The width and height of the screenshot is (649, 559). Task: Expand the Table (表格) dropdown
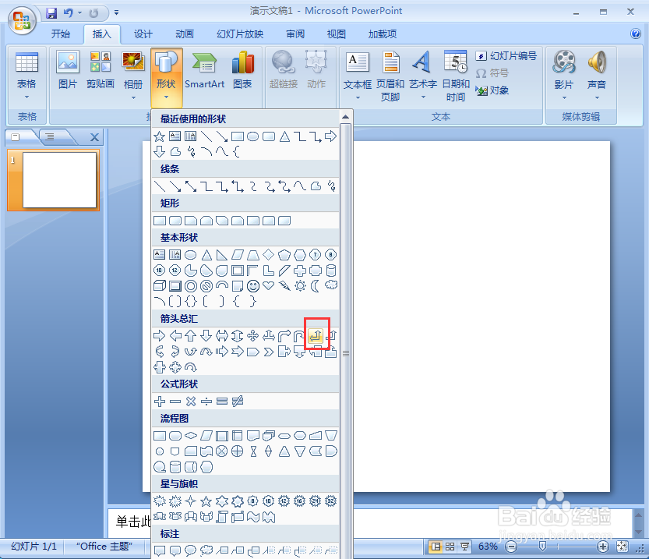27,97
